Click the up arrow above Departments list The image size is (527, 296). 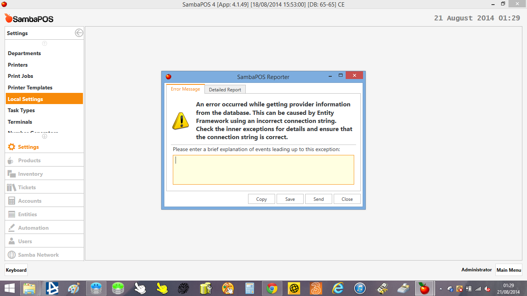(44, 44)
